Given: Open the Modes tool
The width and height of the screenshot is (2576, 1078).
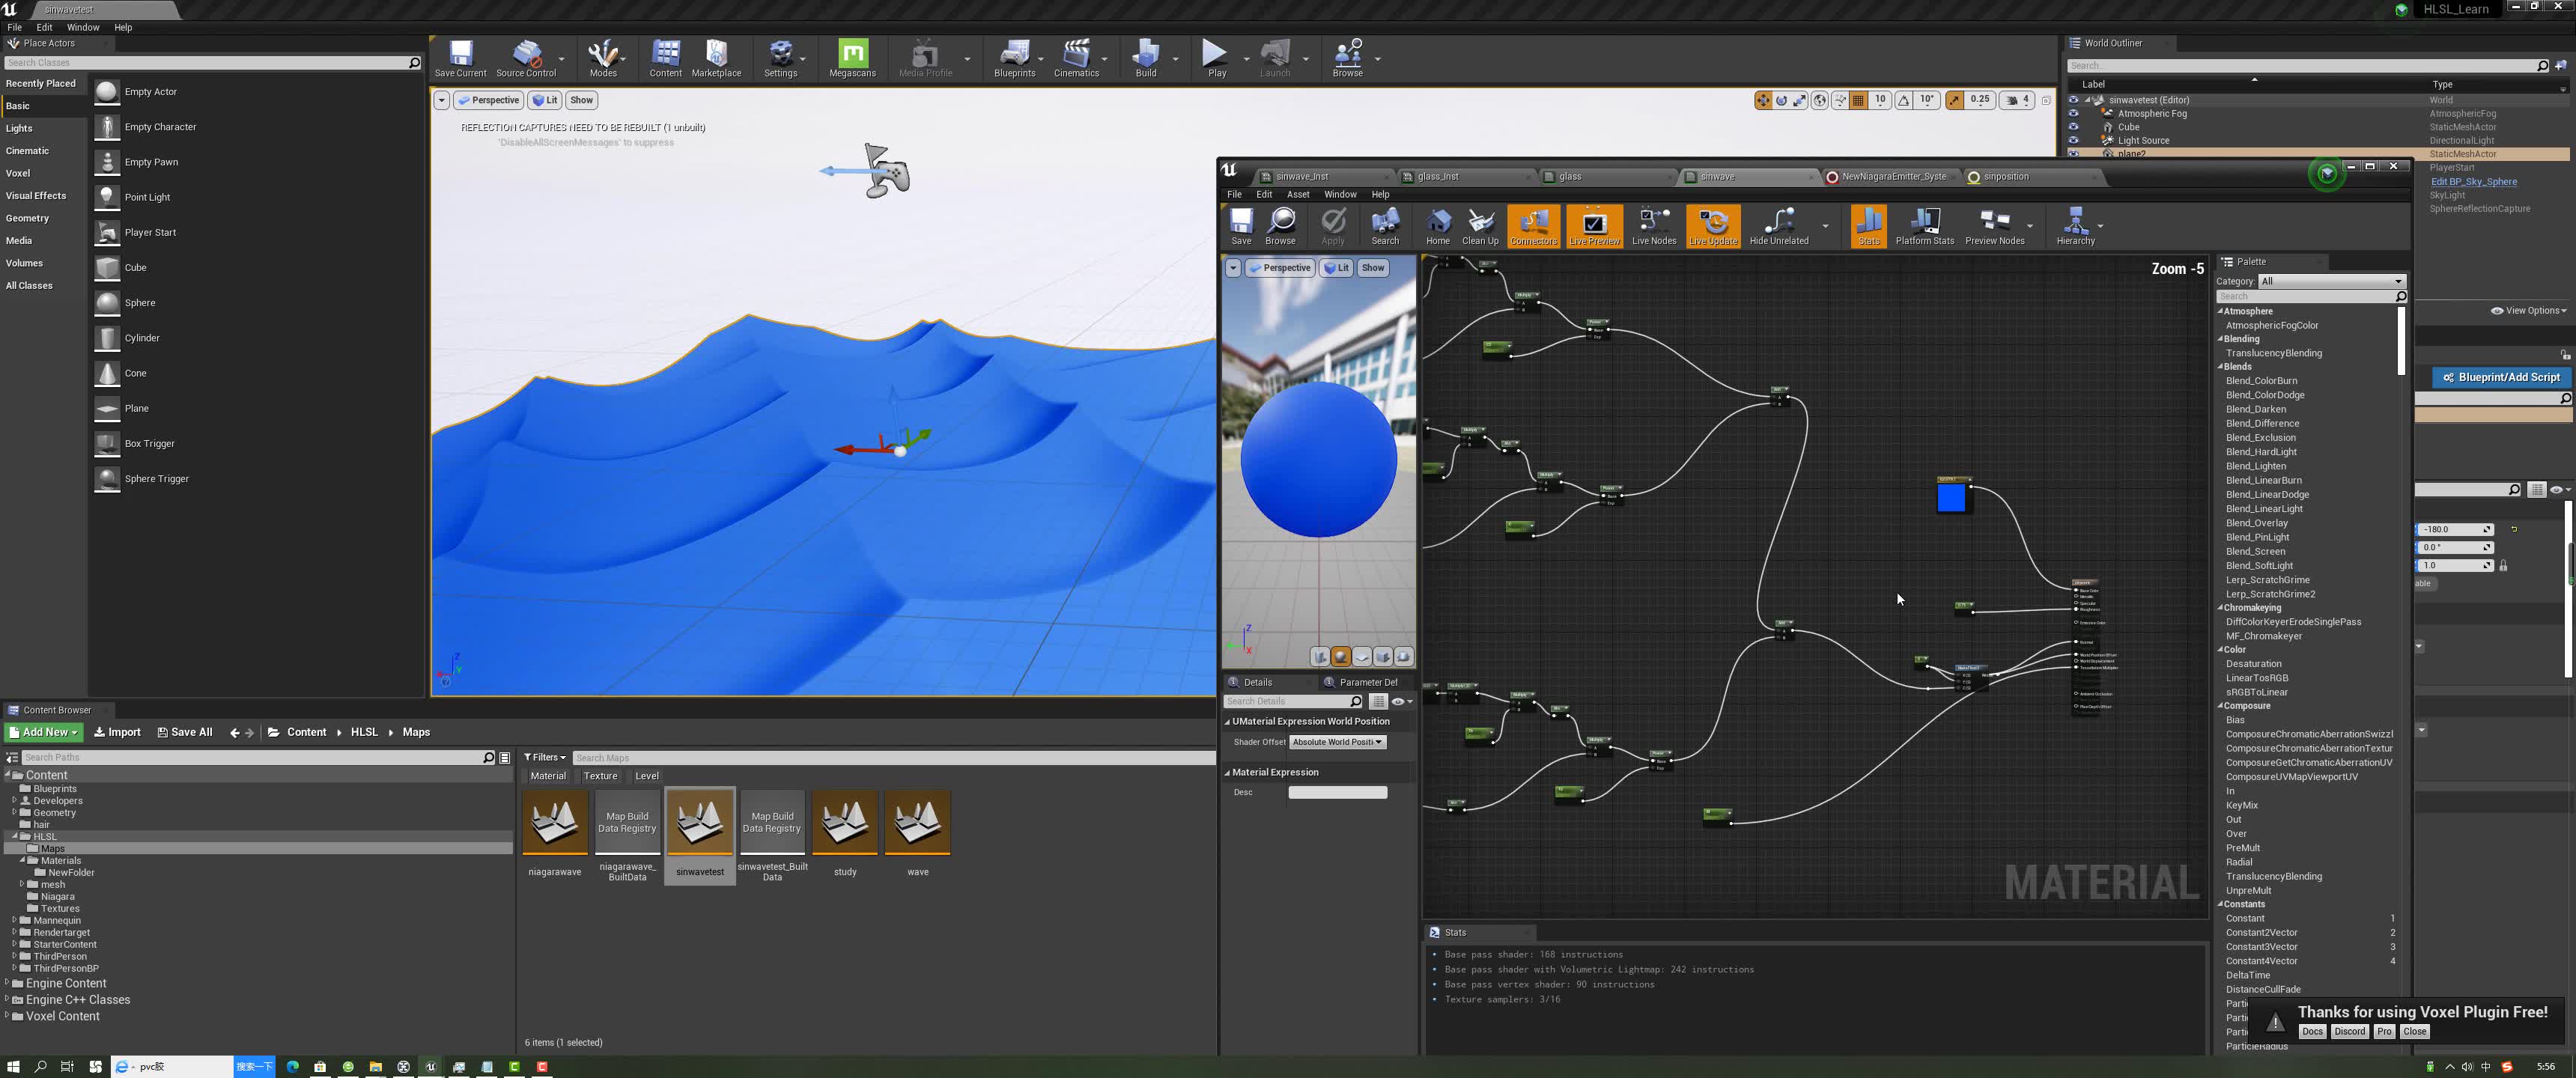Looking at the screenshot, I should coord(603,58).
